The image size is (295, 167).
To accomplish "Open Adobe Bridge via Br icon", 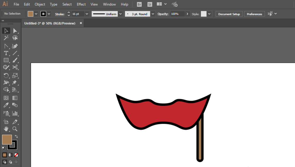I will (x=139, y=4).
